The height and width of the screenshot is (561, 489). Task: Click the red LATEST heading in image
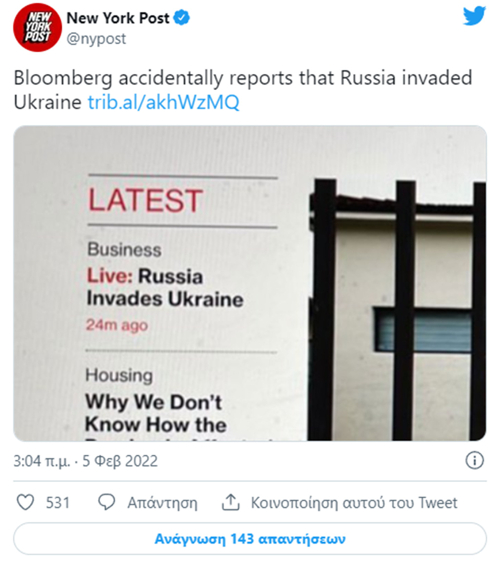tap(145, 201)
